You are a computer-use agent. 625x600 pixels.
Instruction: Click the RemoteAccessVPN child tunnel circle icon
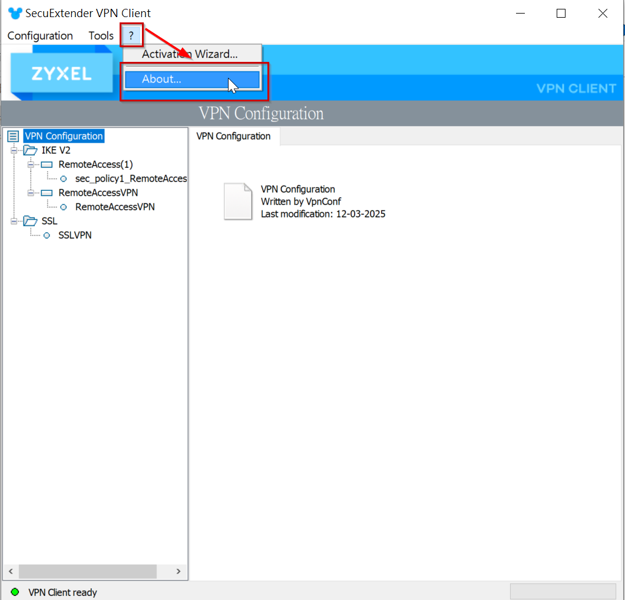tap(64, 207)
